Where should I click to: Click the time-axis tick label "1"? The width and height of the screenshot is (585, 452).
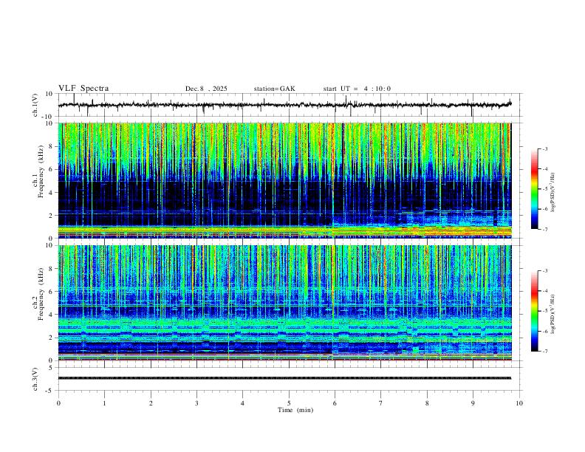tap(105, 403)
